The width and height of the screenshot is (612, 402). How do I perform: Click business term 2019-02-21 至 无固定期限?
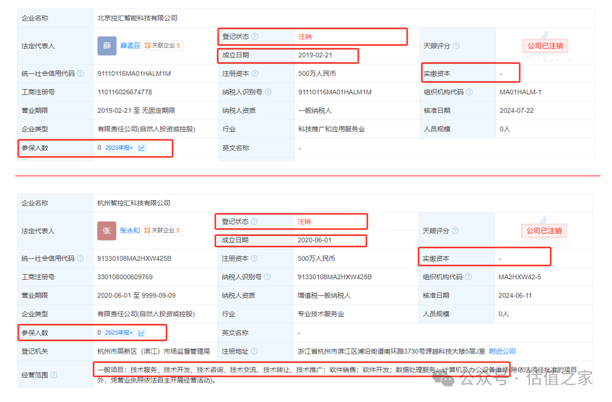pos(136,110)
